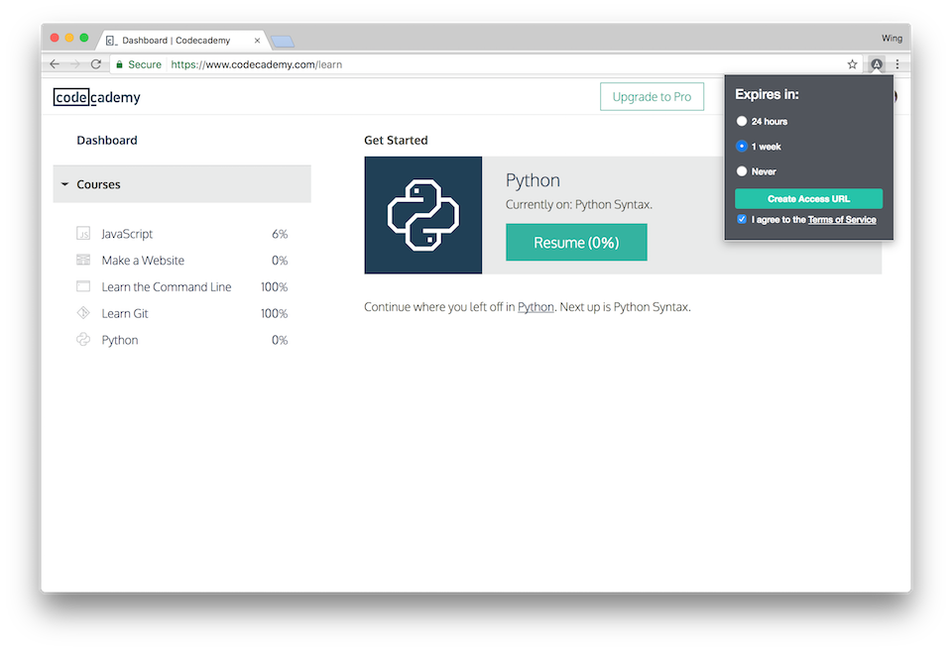Click the Create Access URL button

808,198
